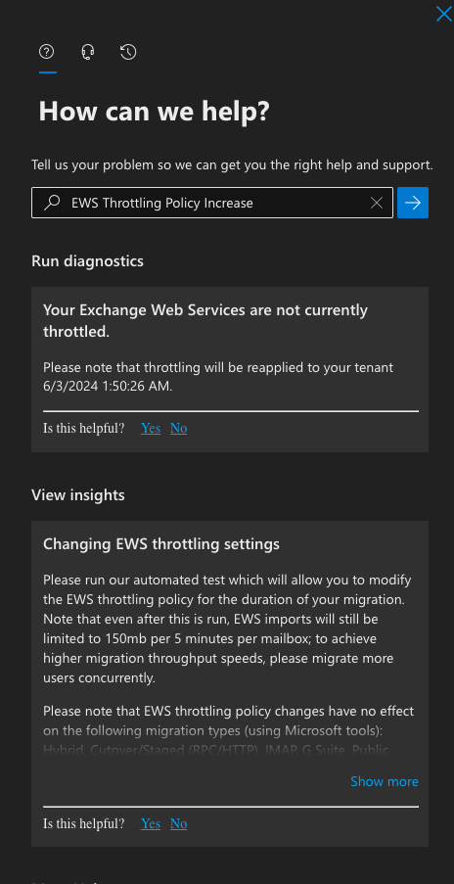Viewport: 454px width, 884px height.
Task: Expand insights text with Show more
Action: pyautogui.click(x=385, y=781)
